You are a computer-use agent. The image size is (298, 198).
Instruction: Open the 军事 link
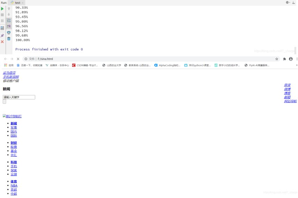coord(14,128)
